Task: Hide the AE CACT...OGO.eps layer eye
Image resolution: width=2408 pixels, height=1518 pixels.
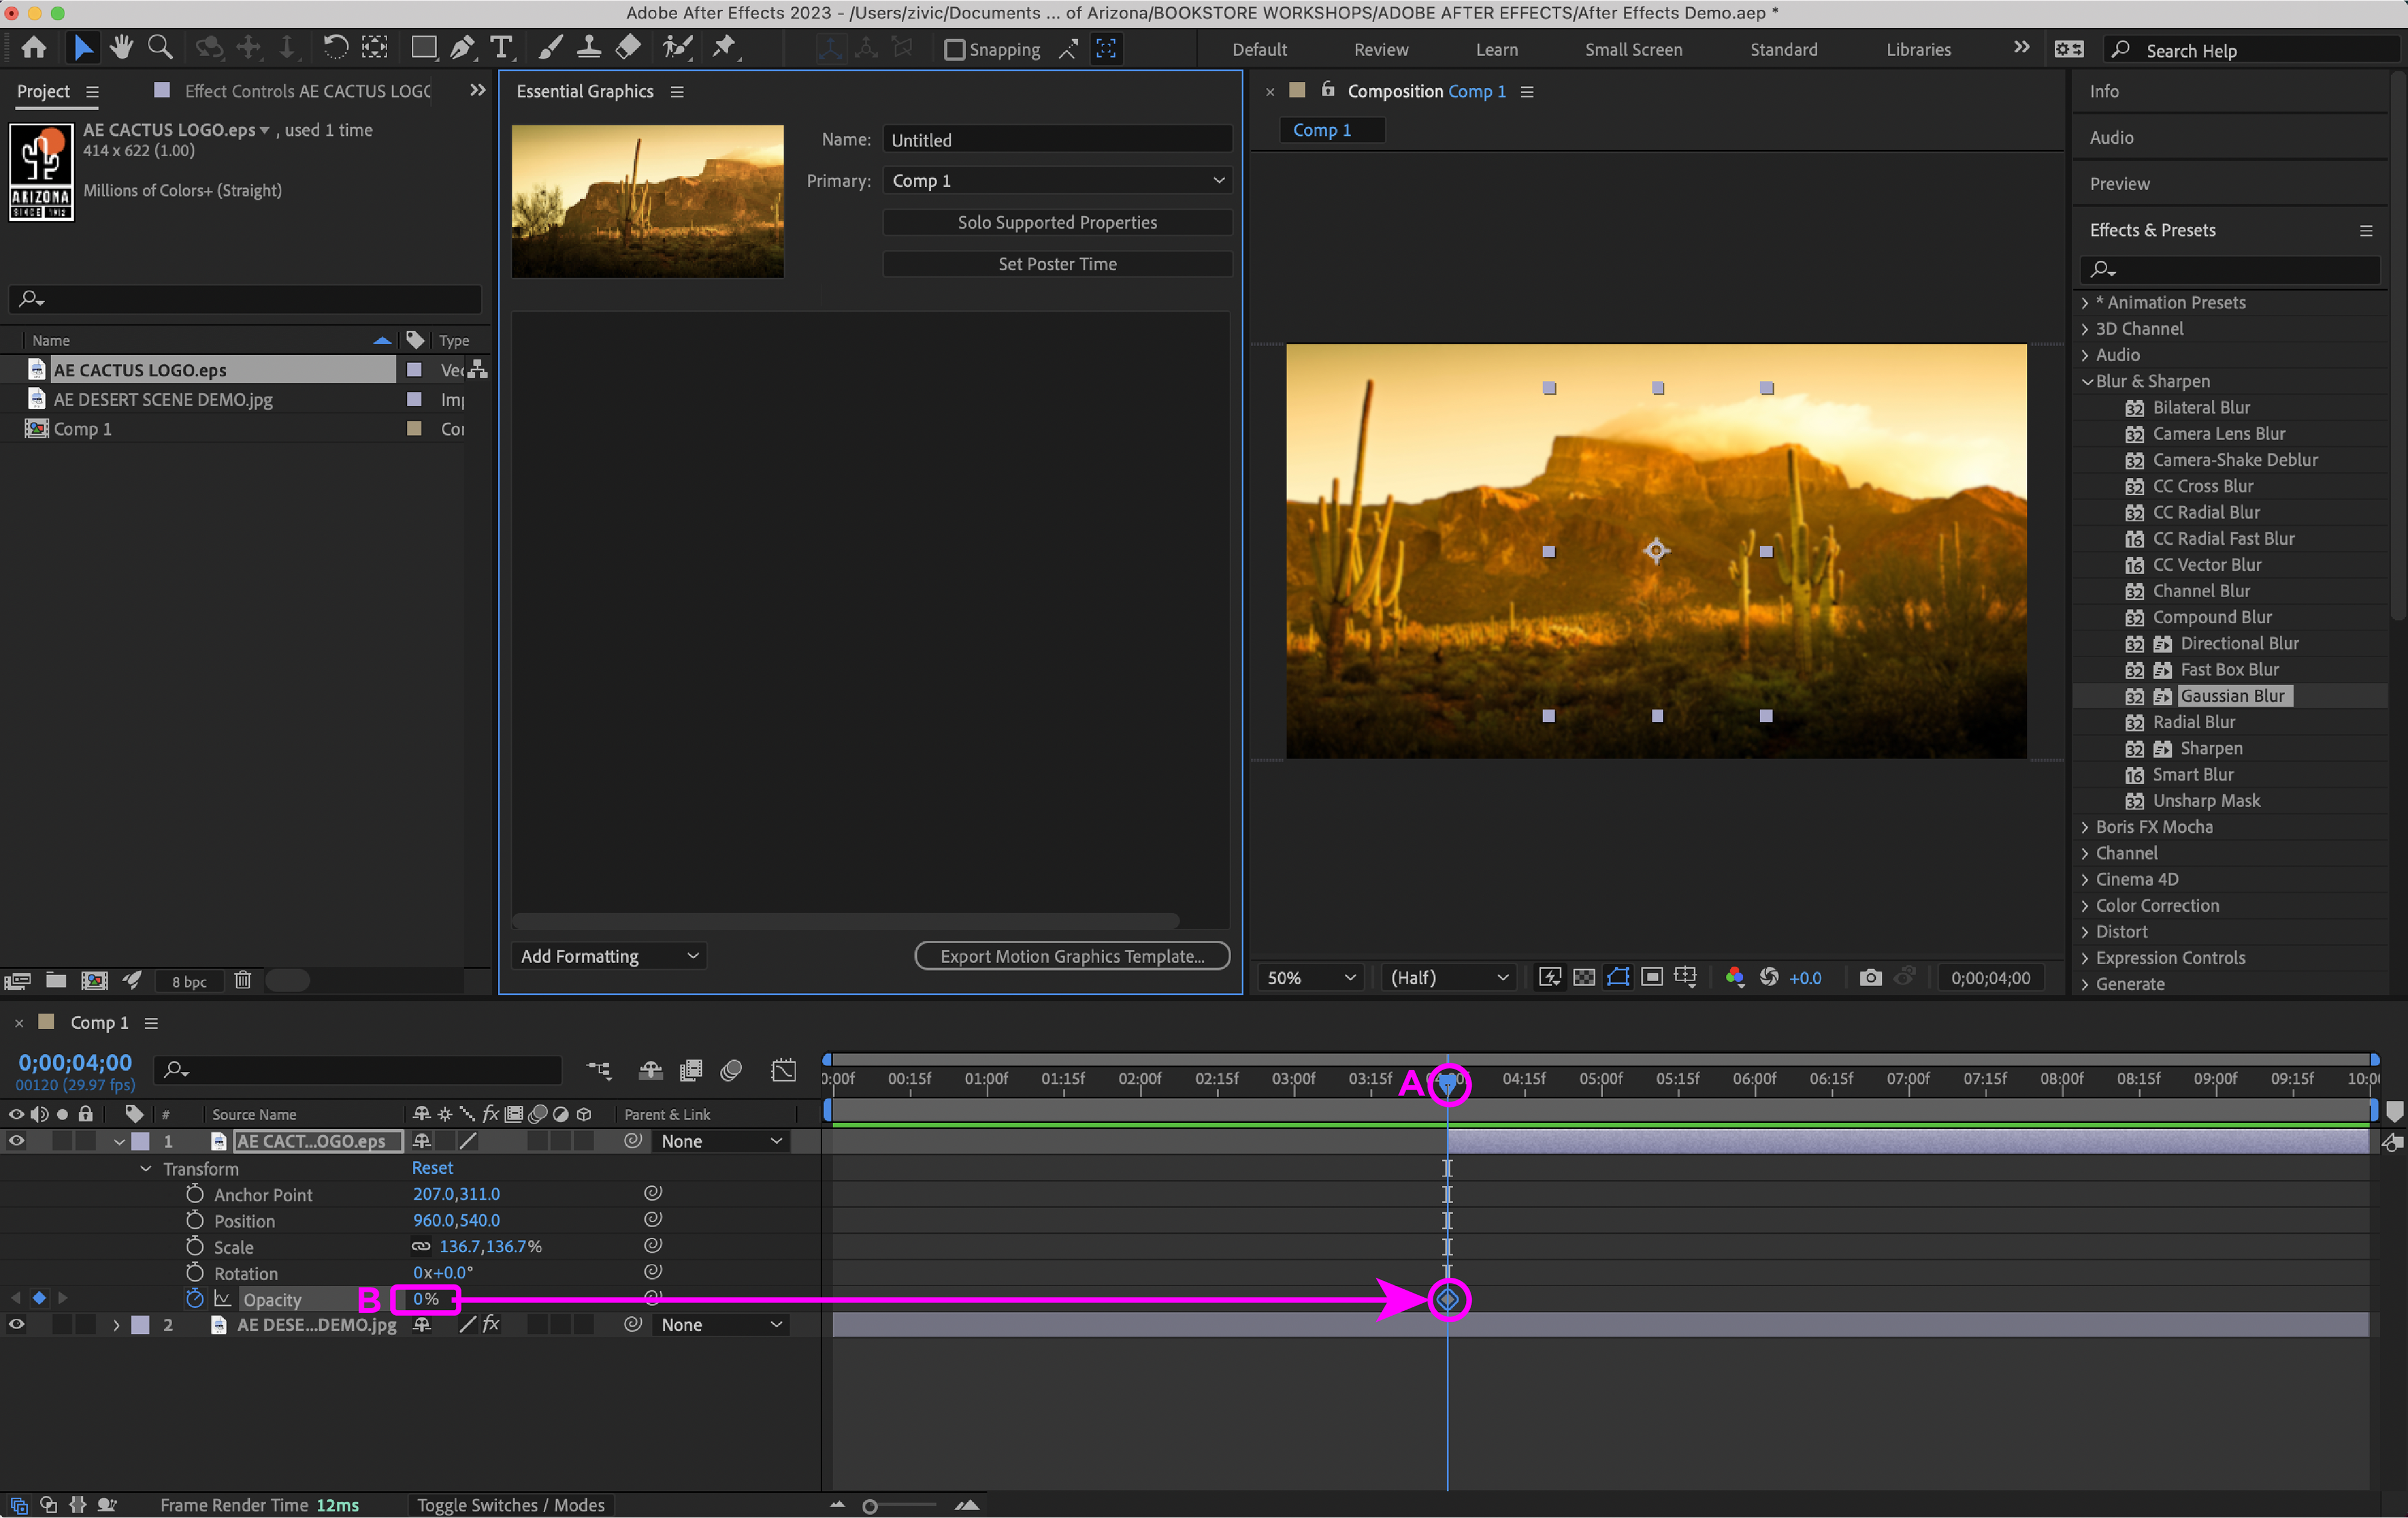Action: click(17, 1140)
